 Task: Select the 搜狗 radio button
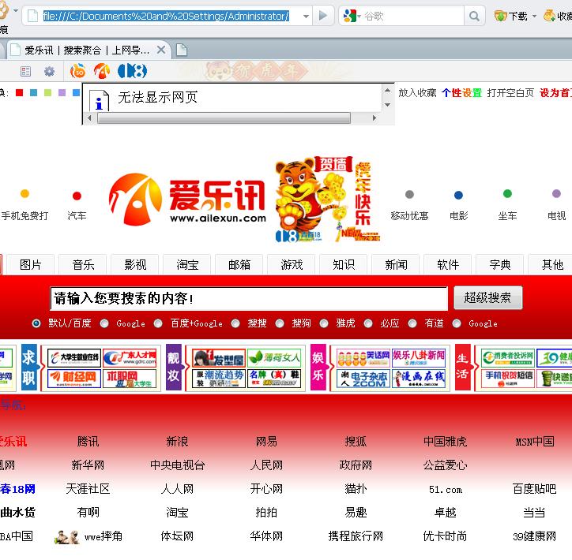pos(280,323)
